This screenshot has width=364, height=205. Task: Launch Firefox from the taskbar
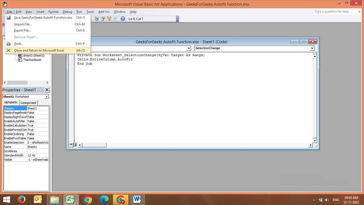(x=22, y=200)
